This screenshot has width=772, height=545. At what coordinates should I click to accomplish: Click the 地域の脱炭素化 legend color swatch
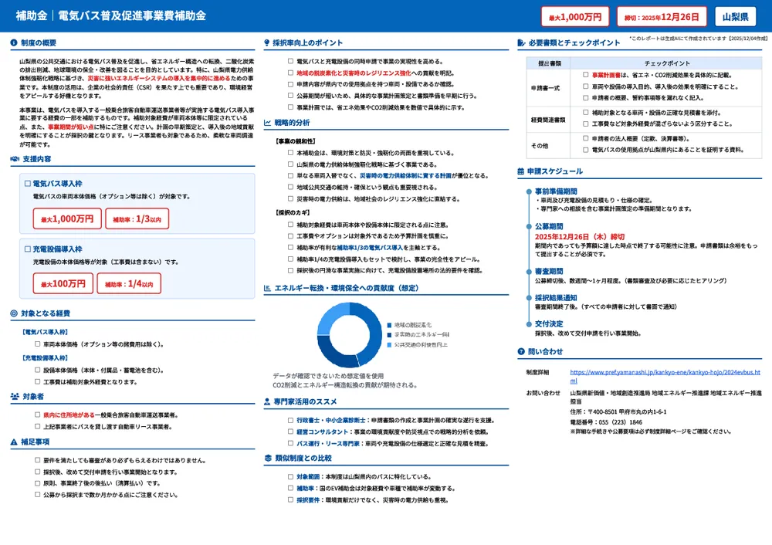click(389, 325)
